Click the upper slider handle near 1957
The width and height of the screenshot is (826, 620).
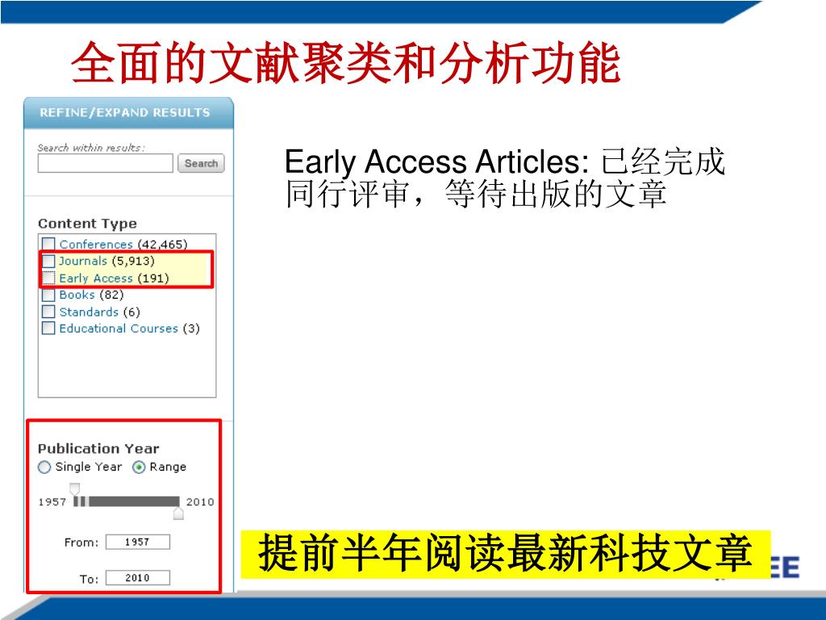(x=75, y=489)
